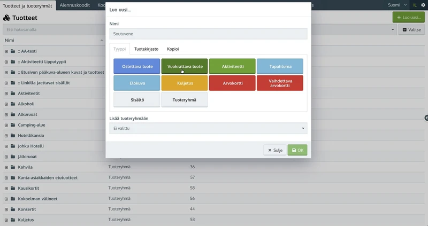The width and height of the screenshot is (428, 226).
Task: Open the Tuotekirjasto tab
Action: (x=146, y=49)
